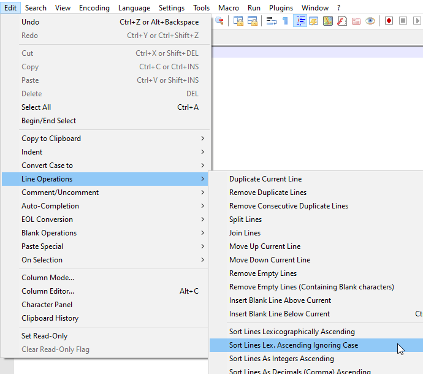Select Move Up Current Line

316,246
